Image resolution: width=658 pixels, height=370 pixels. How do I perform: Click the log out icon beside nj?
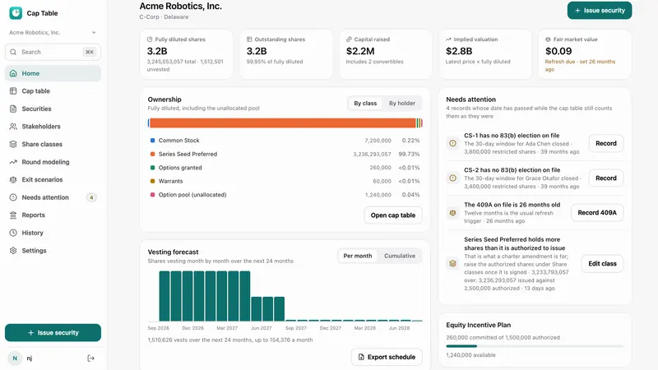click(90, 358)
